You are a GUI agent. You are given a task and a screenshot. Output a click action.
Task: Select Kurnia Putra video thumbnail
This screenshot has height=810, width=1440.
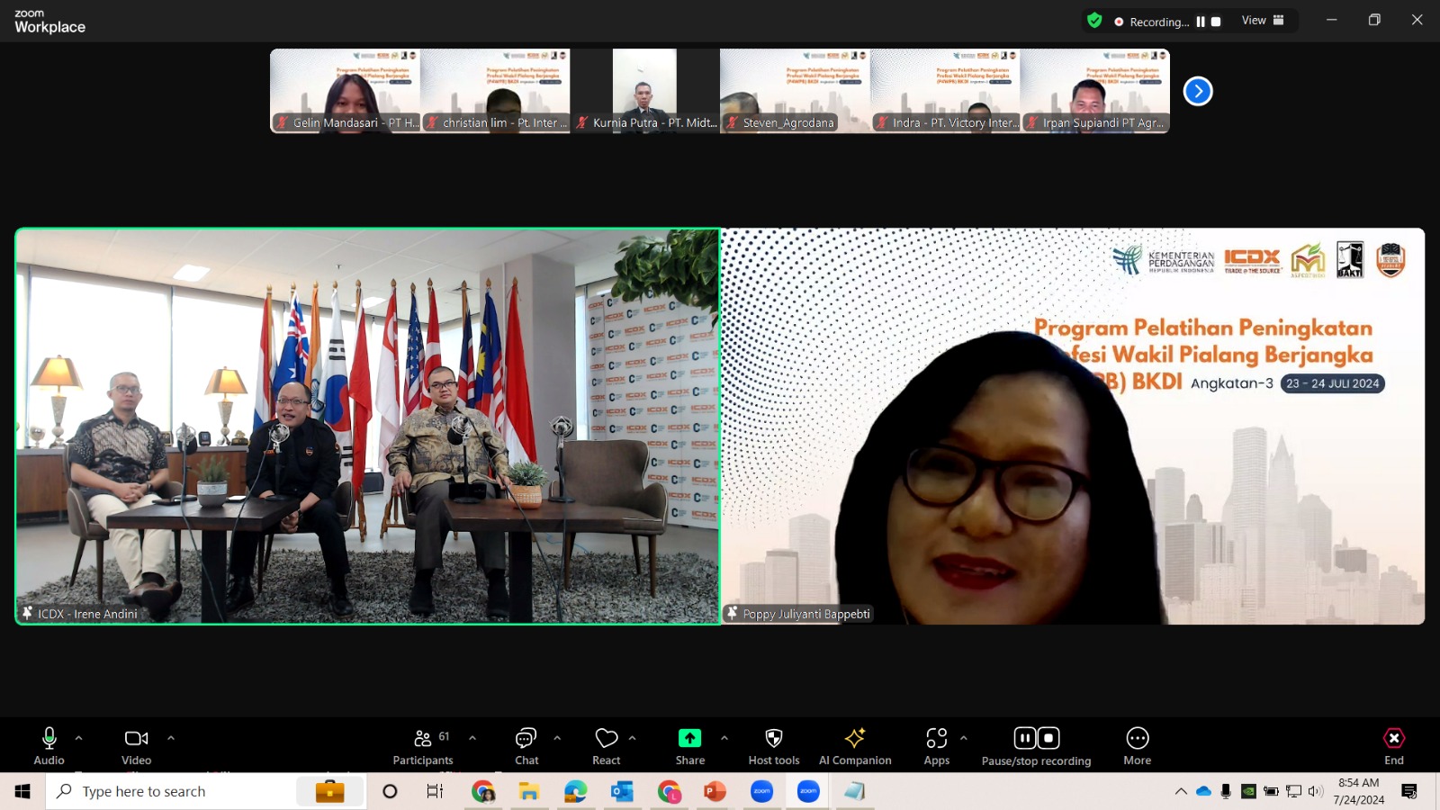(644, 90)
